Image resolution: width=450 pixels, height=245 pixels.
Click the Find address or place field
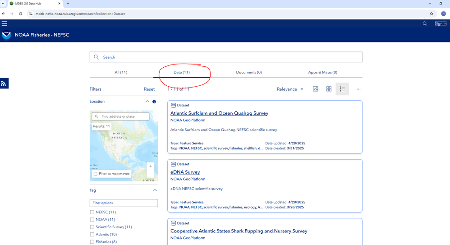(x=120, y=116)
